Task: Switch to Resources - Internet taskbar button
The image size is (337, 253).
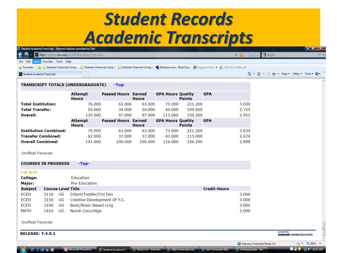Action: pyautogui.click(x=148, y=250)
